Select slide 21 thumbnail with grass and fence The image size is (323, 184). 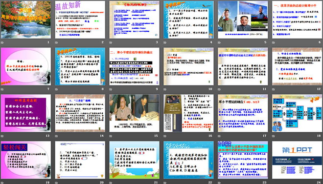[134, 160]
